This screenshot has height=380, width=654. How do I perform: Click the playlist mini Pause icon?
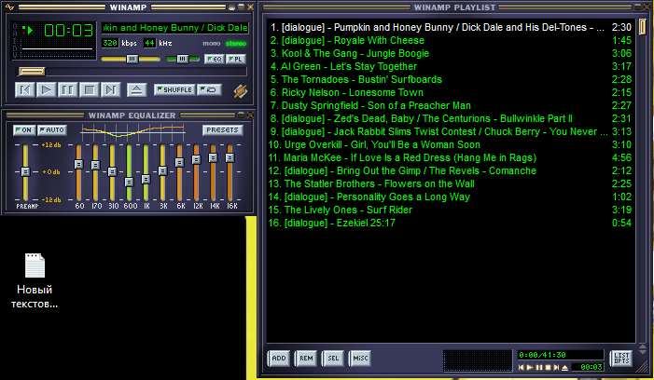[x=539, y=368]
